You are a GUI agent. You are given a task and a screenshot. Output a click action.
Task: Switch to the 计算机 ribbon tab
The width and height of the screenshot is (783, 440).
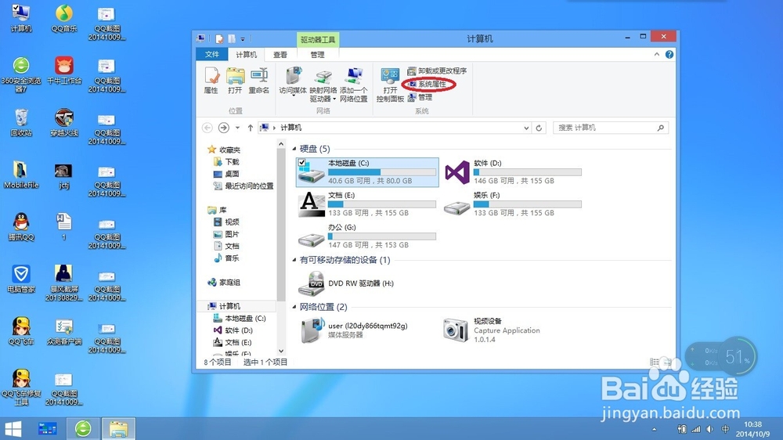click(246, 55)
